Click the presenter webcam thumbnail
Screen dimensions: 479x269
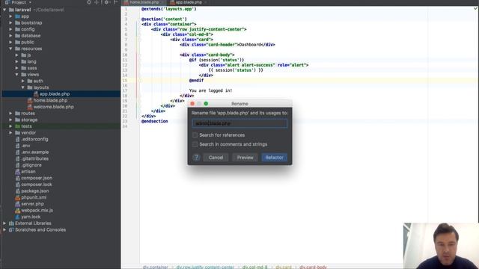(441, 246)
